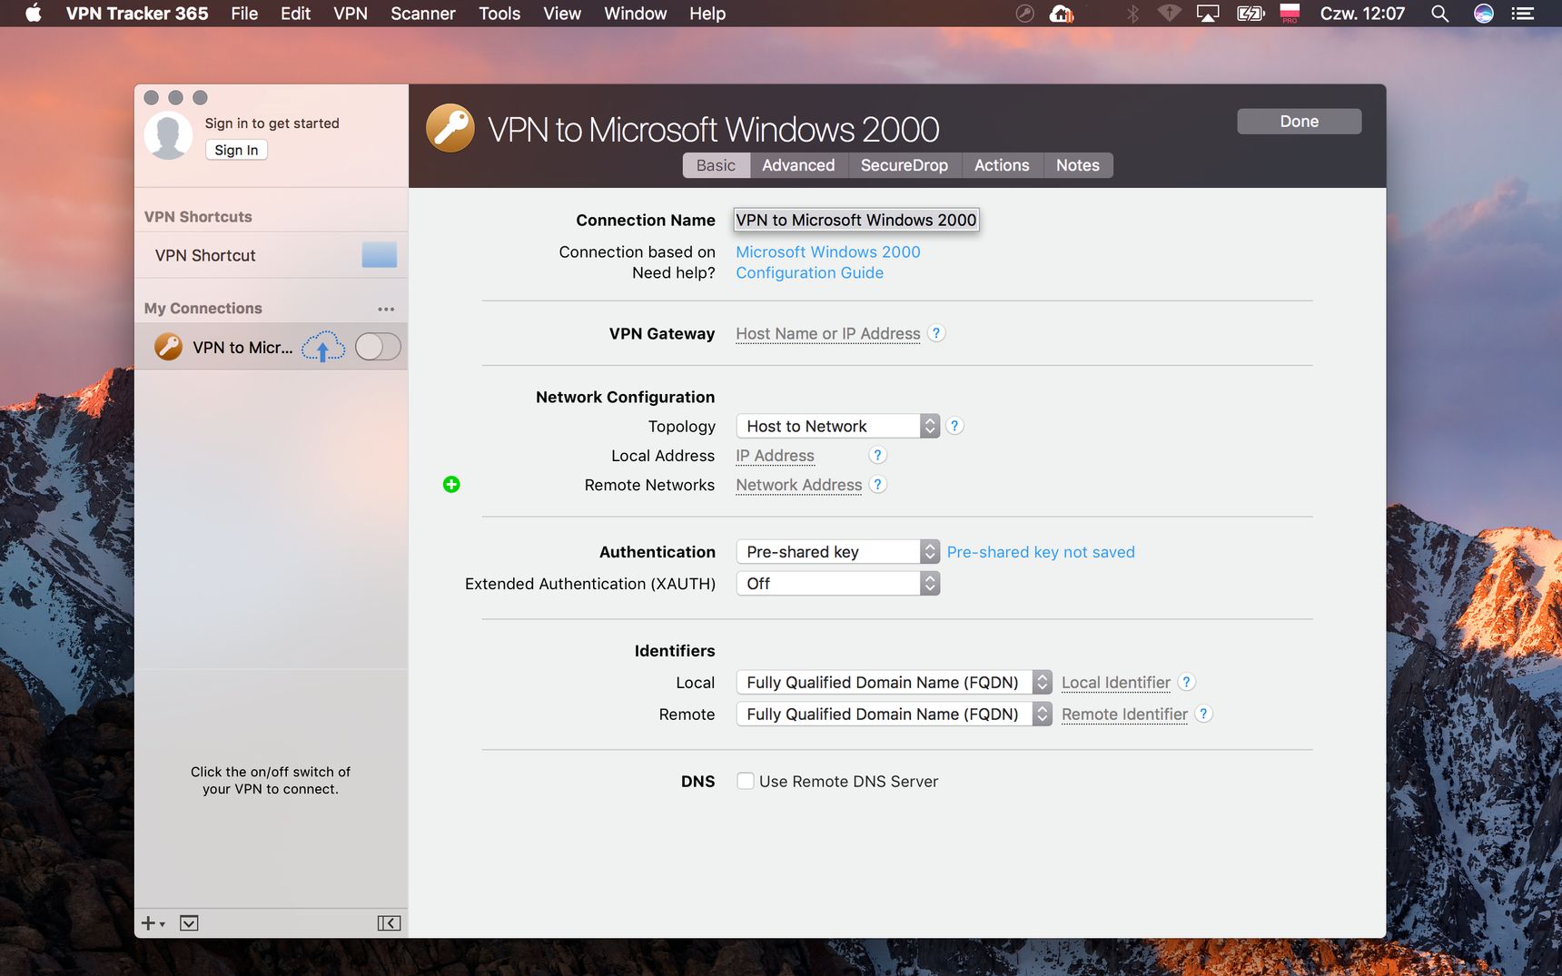1562x976 pixels.
Task: Click the Remote Networks Network Address field
Action: (799, 485)
